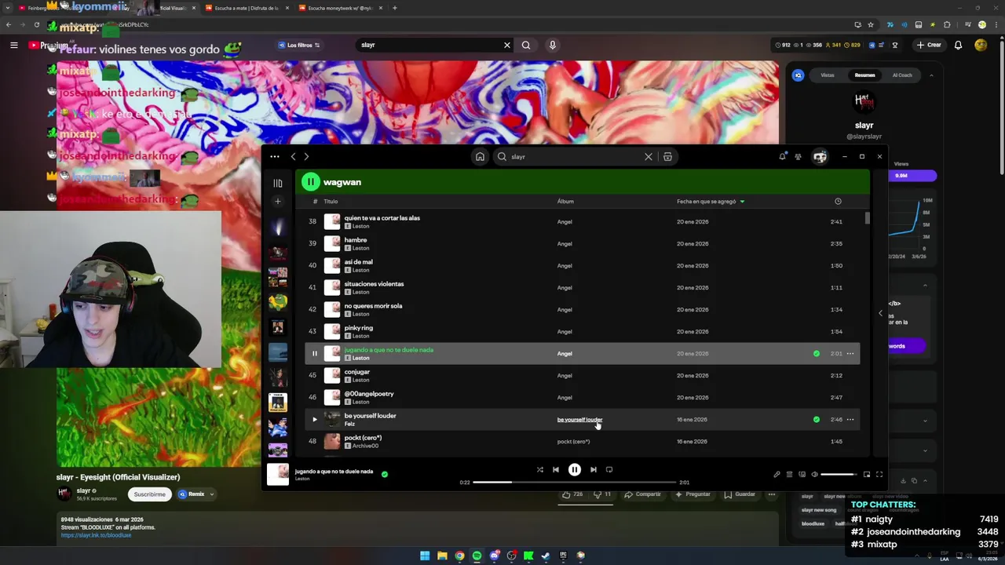Open Spotify friend activity icon
The width and height of the screenshot is (1005, 565).
(799, 157)
